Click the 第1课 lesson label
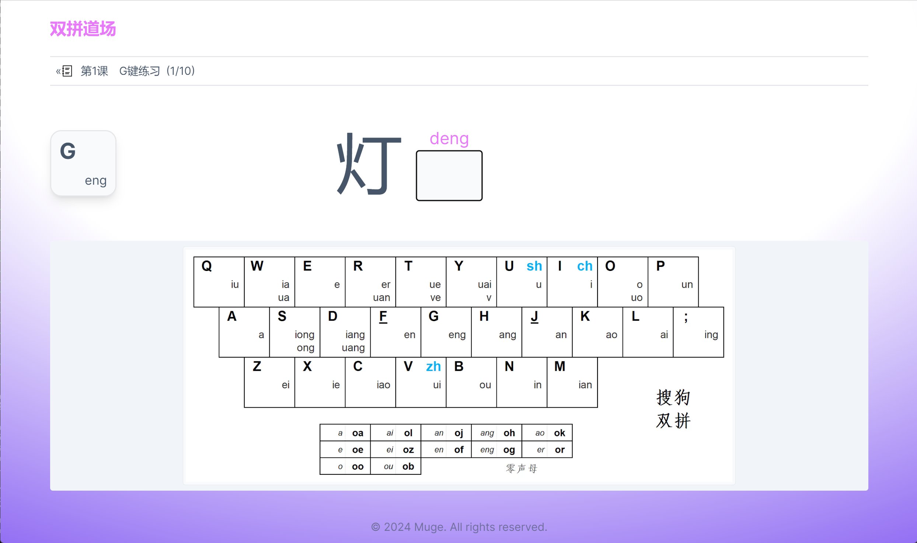This screenshot has height=543, width=917. tap(94, 71)
